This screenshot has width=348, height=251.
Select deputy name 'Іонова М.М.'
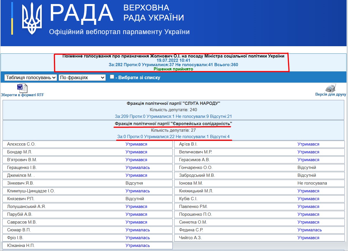click(x=191, y=183)
